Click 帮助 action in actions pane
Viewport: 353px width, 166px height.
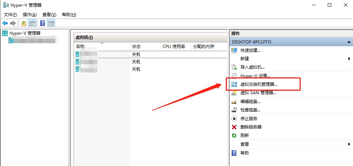[245, 153]
